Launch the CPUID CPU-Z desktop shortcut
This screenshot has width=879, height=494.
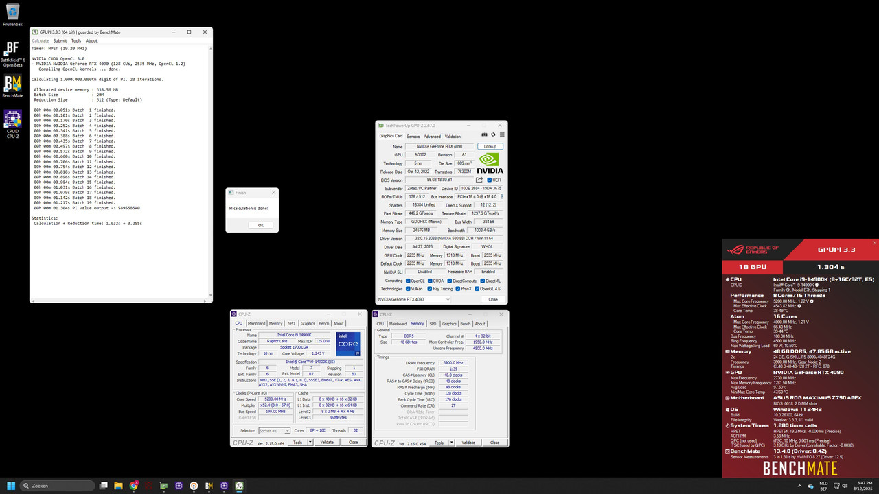point(12,123)
